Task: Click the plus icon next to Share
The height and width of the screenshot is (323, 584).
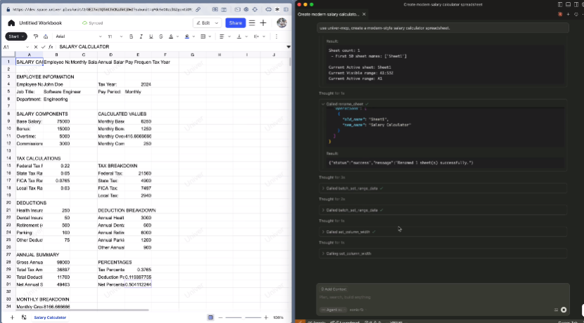Action: tap(263, 23)
